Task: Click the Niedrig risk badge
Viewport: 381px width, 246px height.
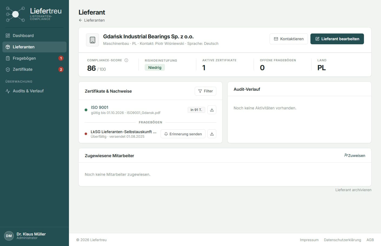Action: (x=155, y=68)
